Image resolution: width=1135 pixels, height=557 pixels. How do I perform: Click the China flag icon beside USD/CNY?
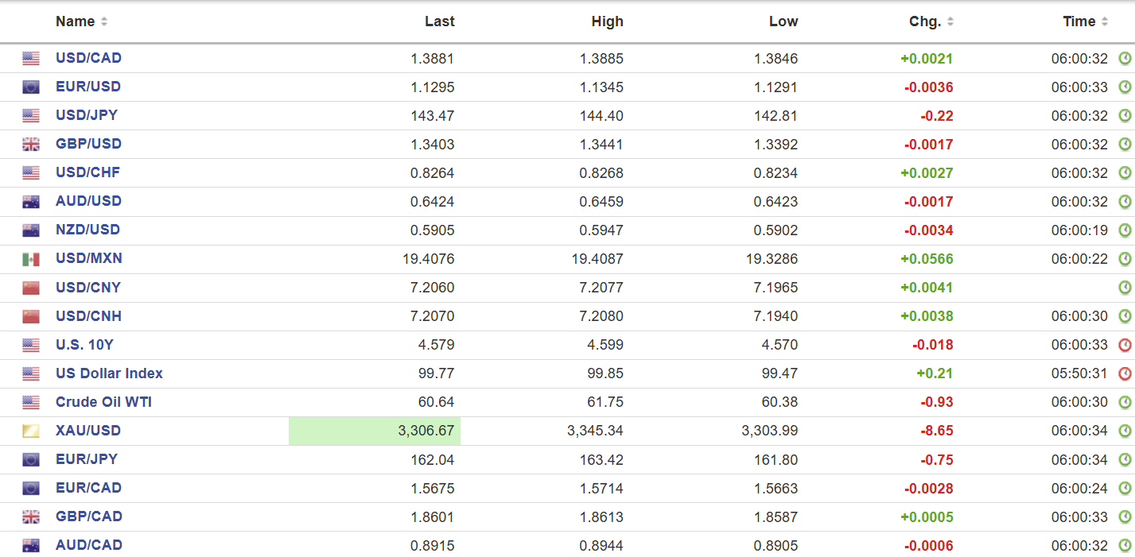(31, 288)
